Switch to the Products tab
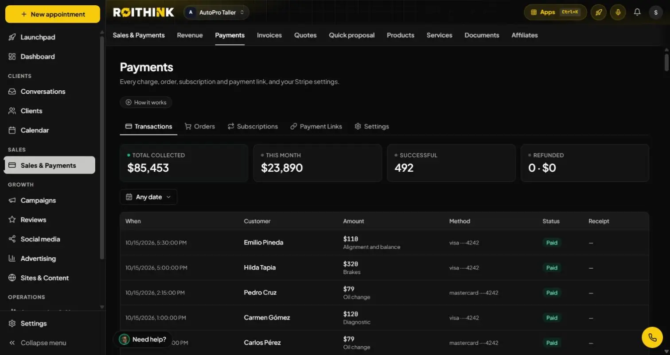This screenshot has height=355, width=670. click(401, 35)
